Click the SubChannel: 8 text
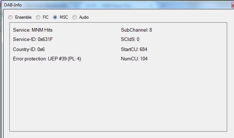 (136, 30)
